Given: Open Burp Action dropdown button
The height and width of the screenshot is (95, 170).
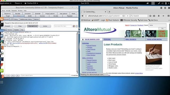Looking at the screenshot, I should pyautogui.click(x=45, y=26).
